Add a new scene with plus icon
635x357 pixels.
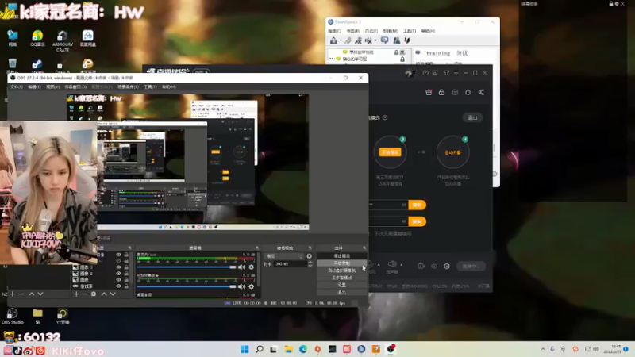pyautogui.click(x=13, y=294)
